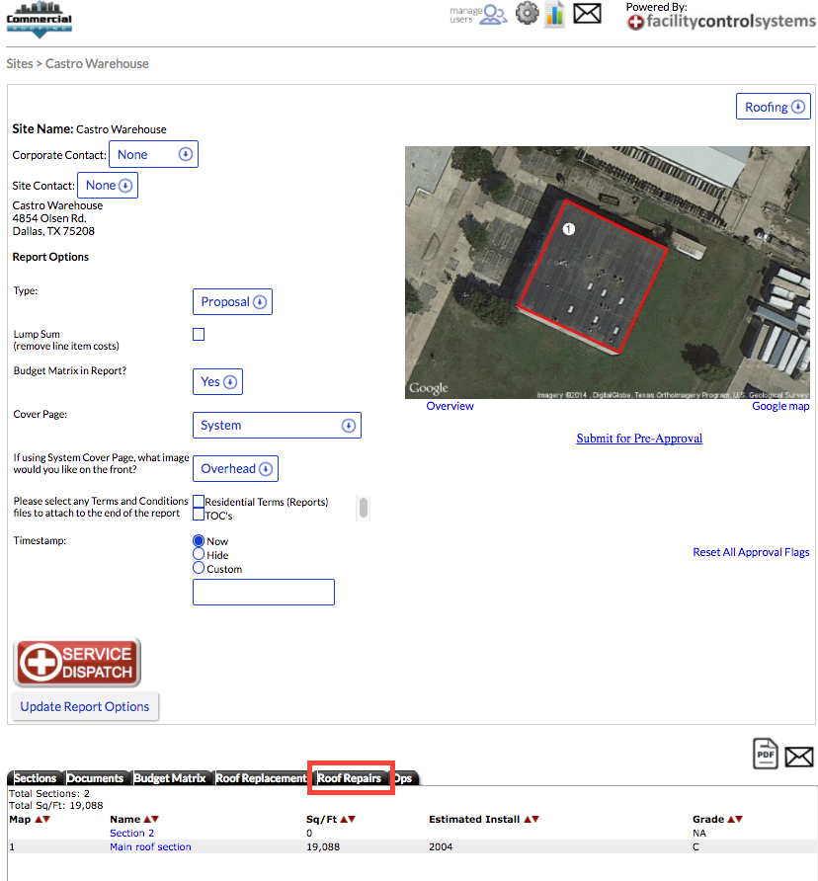Sort Name column ascending with up arrow
This screenshot has height=881, width=818.
(147, 819)
